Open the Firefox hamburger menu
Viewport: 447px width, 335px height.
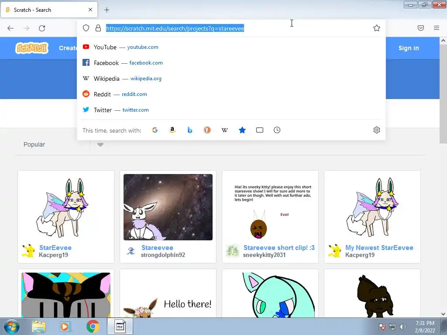pyautogui.click(x=437, y=28)
